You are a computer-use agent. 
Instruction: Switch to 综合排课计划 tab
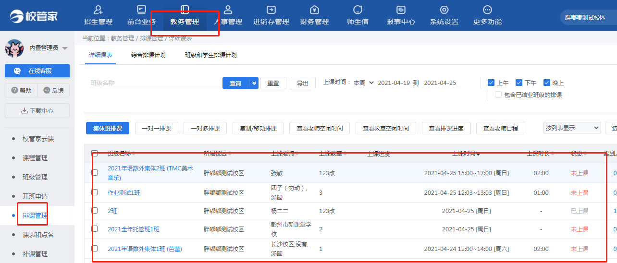point(148,55)
